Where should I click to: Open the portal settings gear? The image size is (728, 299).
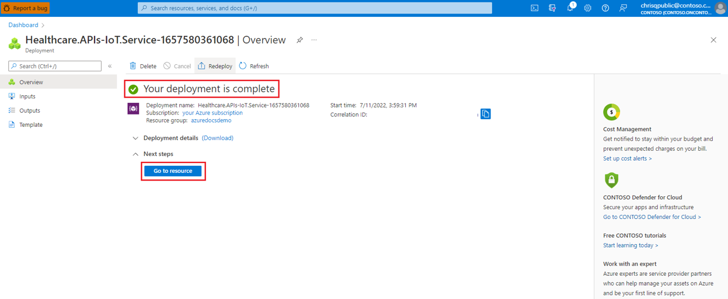tap(588, 8)
